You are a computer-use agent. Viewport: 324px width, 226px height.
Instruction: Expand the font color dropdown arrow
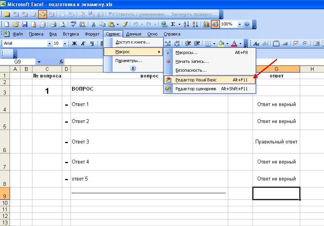240,43
